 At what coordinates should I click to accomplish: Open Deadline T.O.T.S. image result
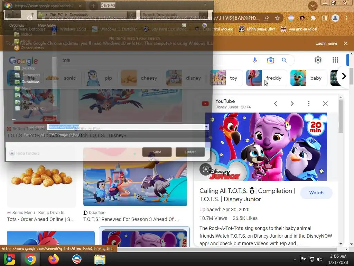click(135, 177)
